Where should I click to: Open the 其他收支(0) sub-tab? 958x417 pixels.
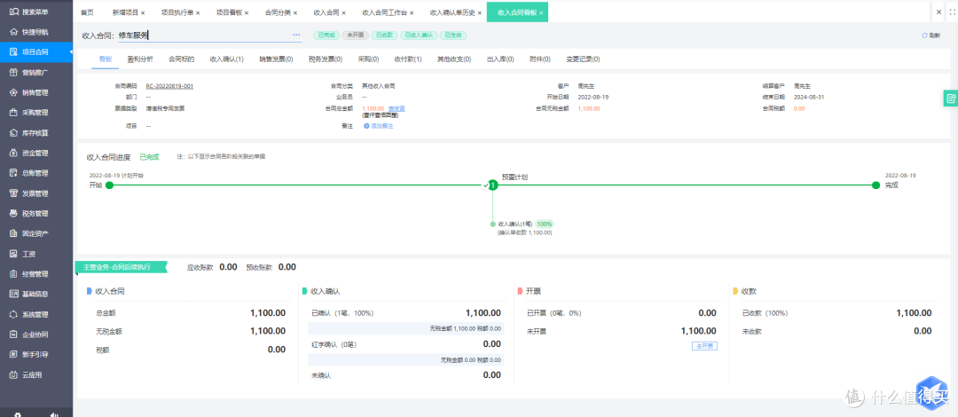click(x=454, y=59)
